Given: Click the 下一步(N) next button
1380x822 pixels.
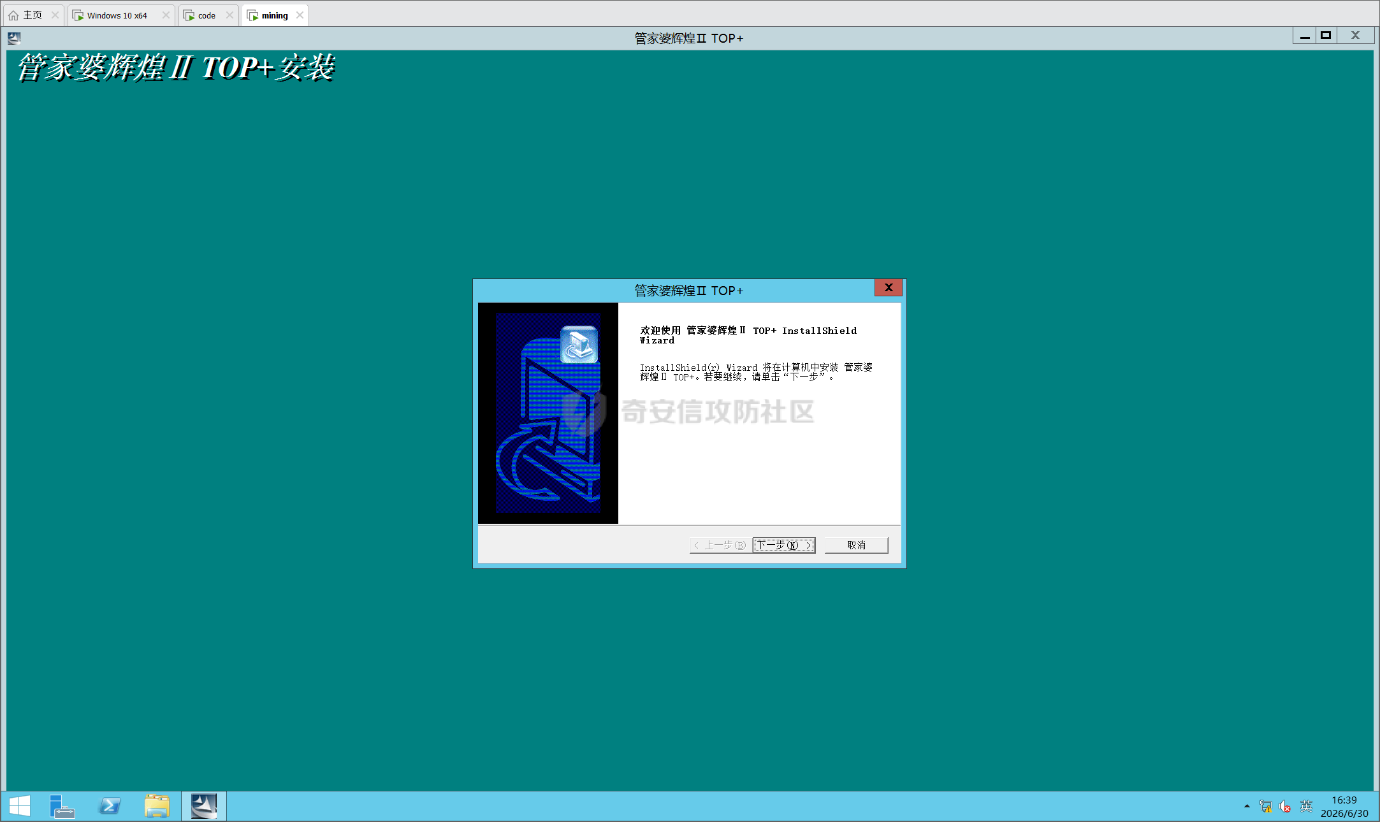Looking at the screenshot, I should pos(783,545).
